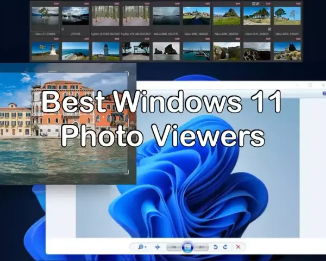
Task: Go to next photo in Photo Viewer
Action: (x=201, y=247)
